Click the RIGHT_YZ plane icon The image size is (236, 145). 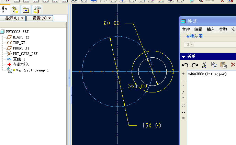[9, 37]
